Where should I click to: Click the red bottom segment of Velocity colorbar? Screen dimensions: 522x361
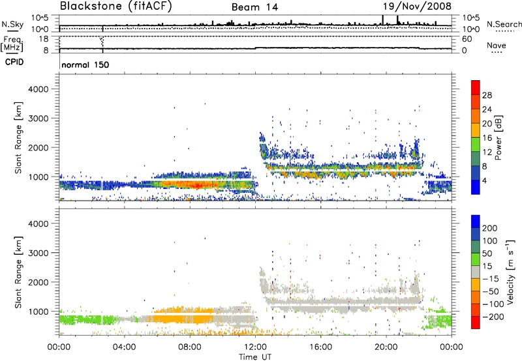click(476, 323)
